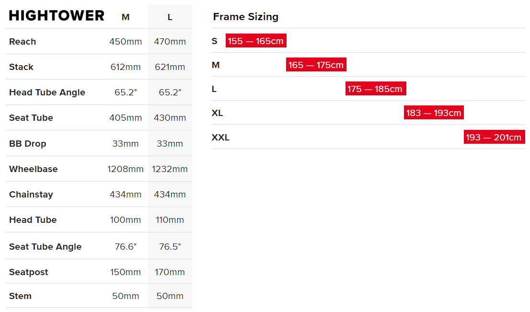Image resolution: width=530 pixels, height=312 pixels.
Task: Click the 170mm seatpost value
Action: (x=170, y=272)
